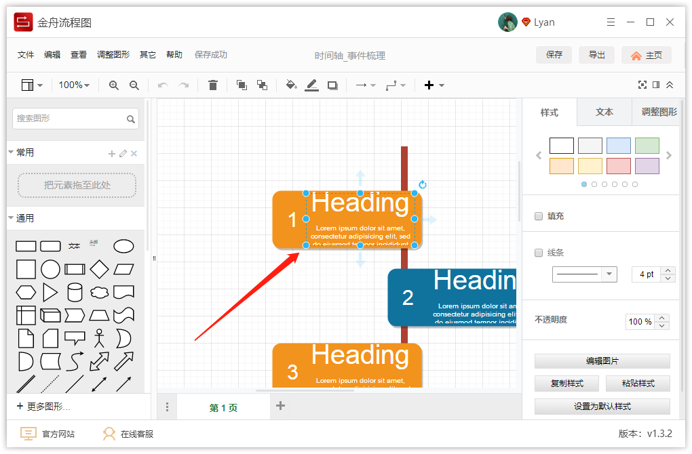Enable the 线条 checkbox
The width and height of the screenshot is (692, 454).
tap(539, 253)
